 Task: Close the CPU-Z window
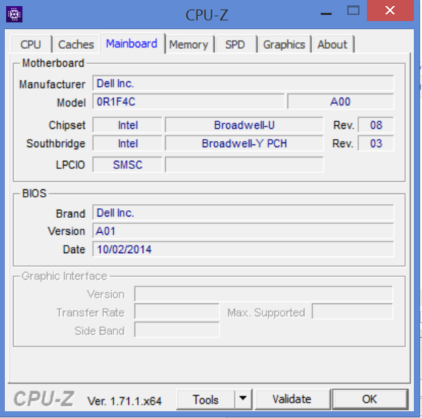point(390,10)
